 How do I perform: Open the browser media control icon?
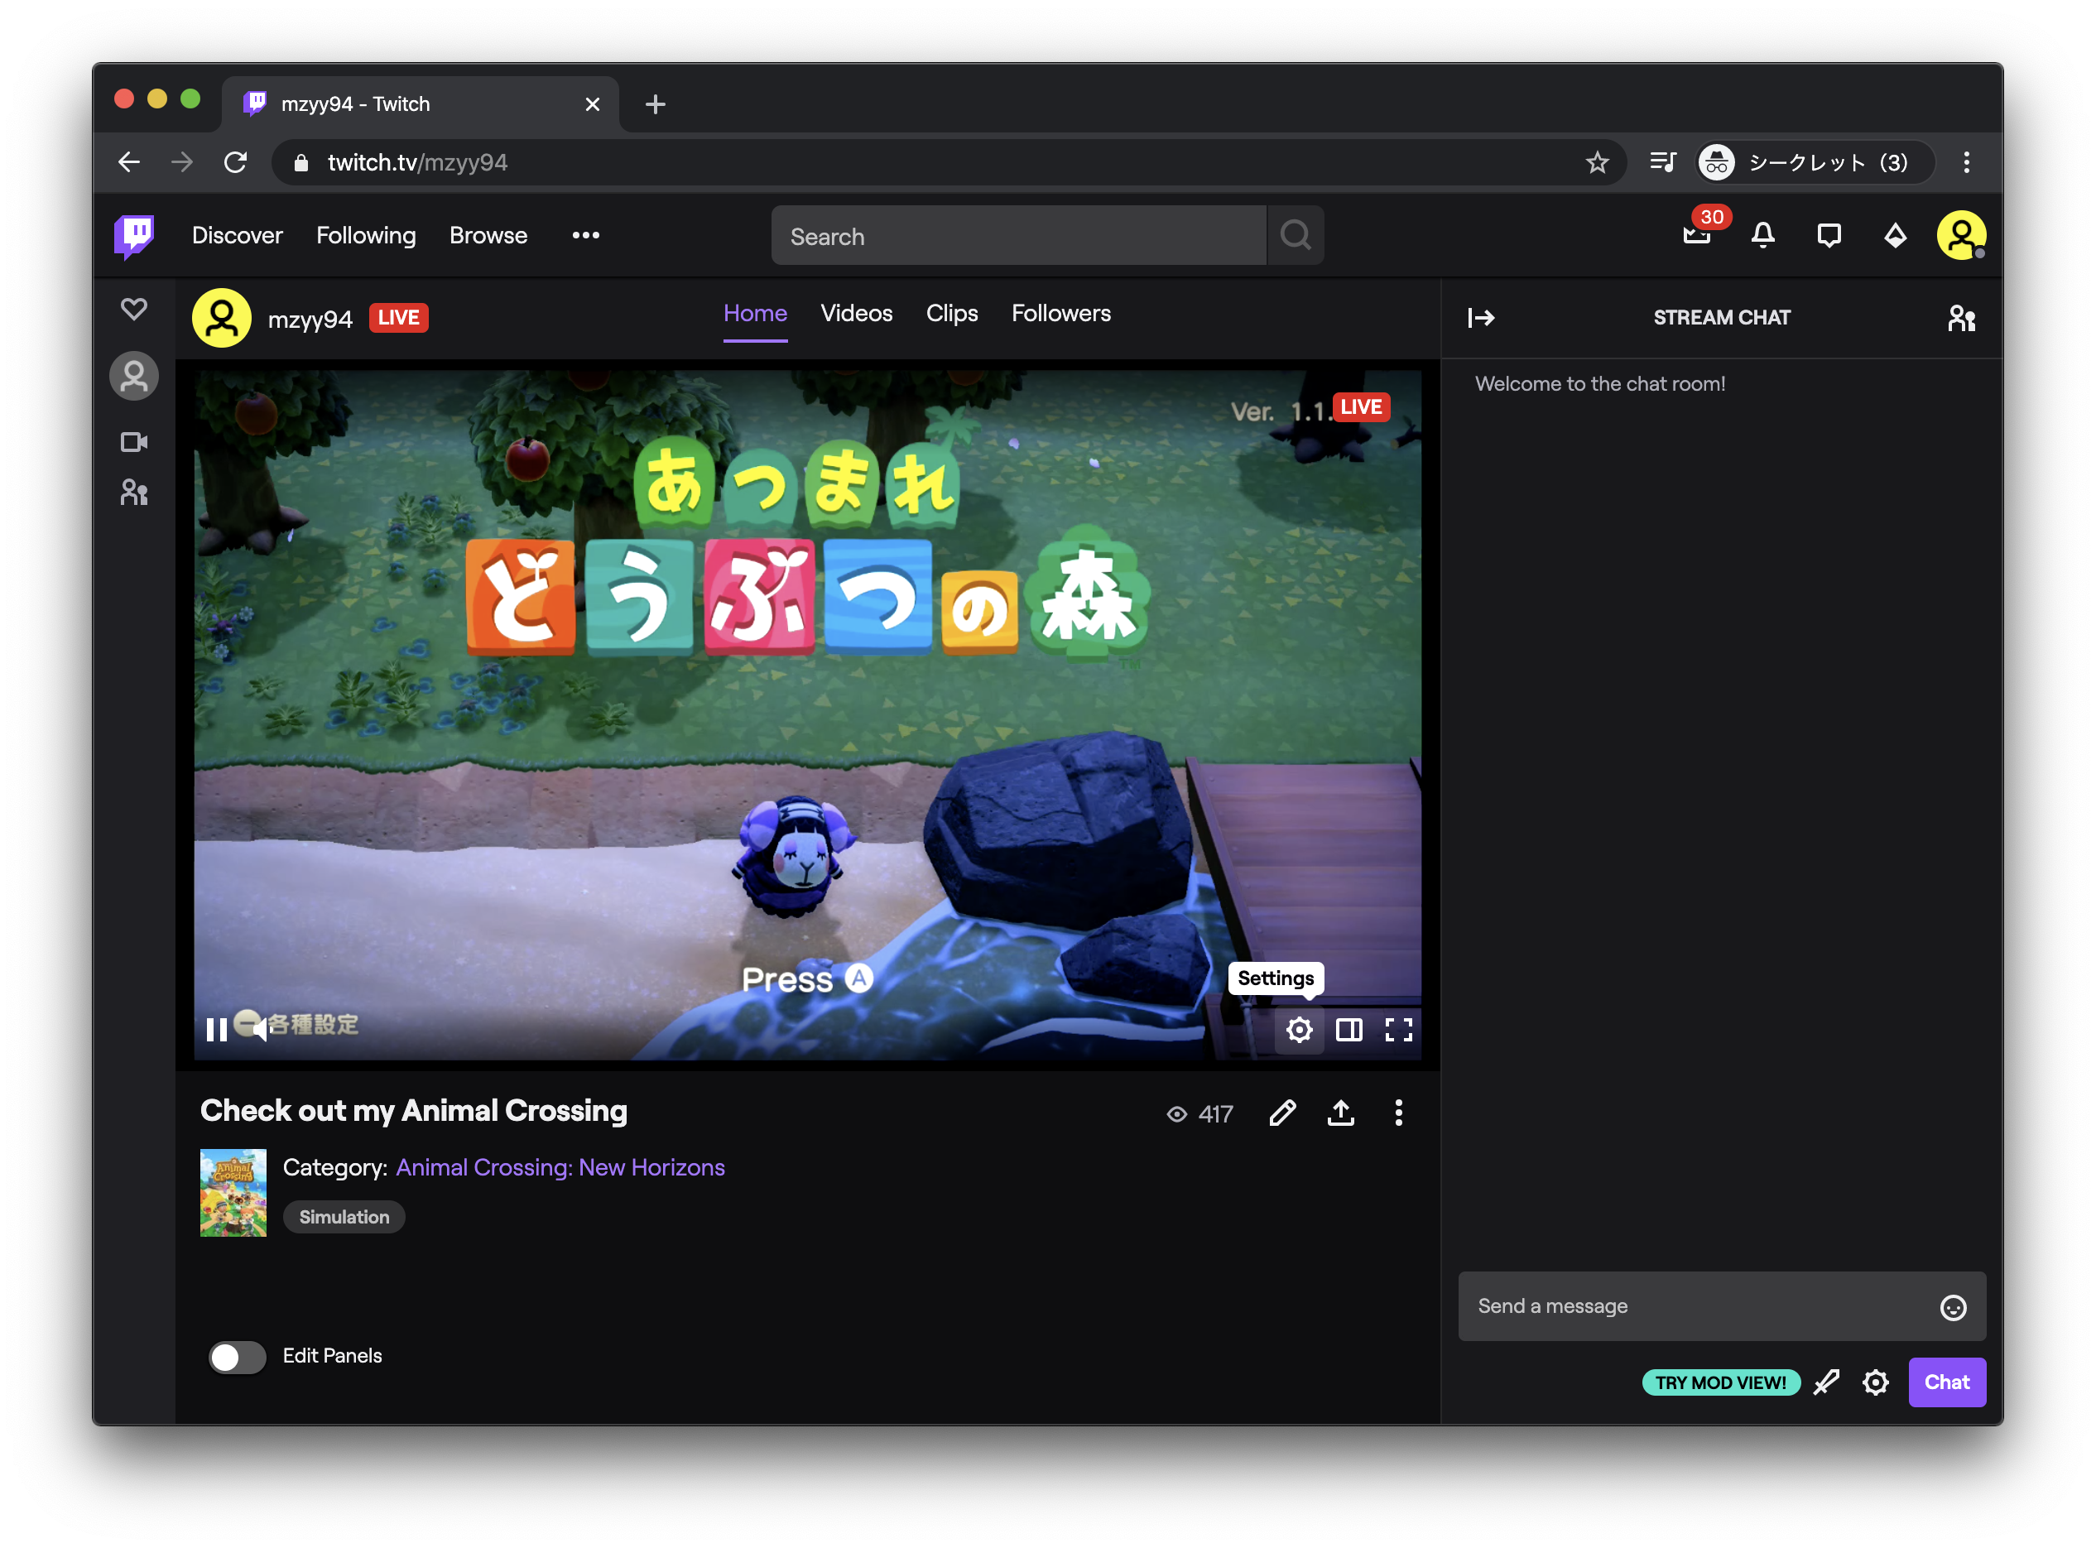point(1663,162)
